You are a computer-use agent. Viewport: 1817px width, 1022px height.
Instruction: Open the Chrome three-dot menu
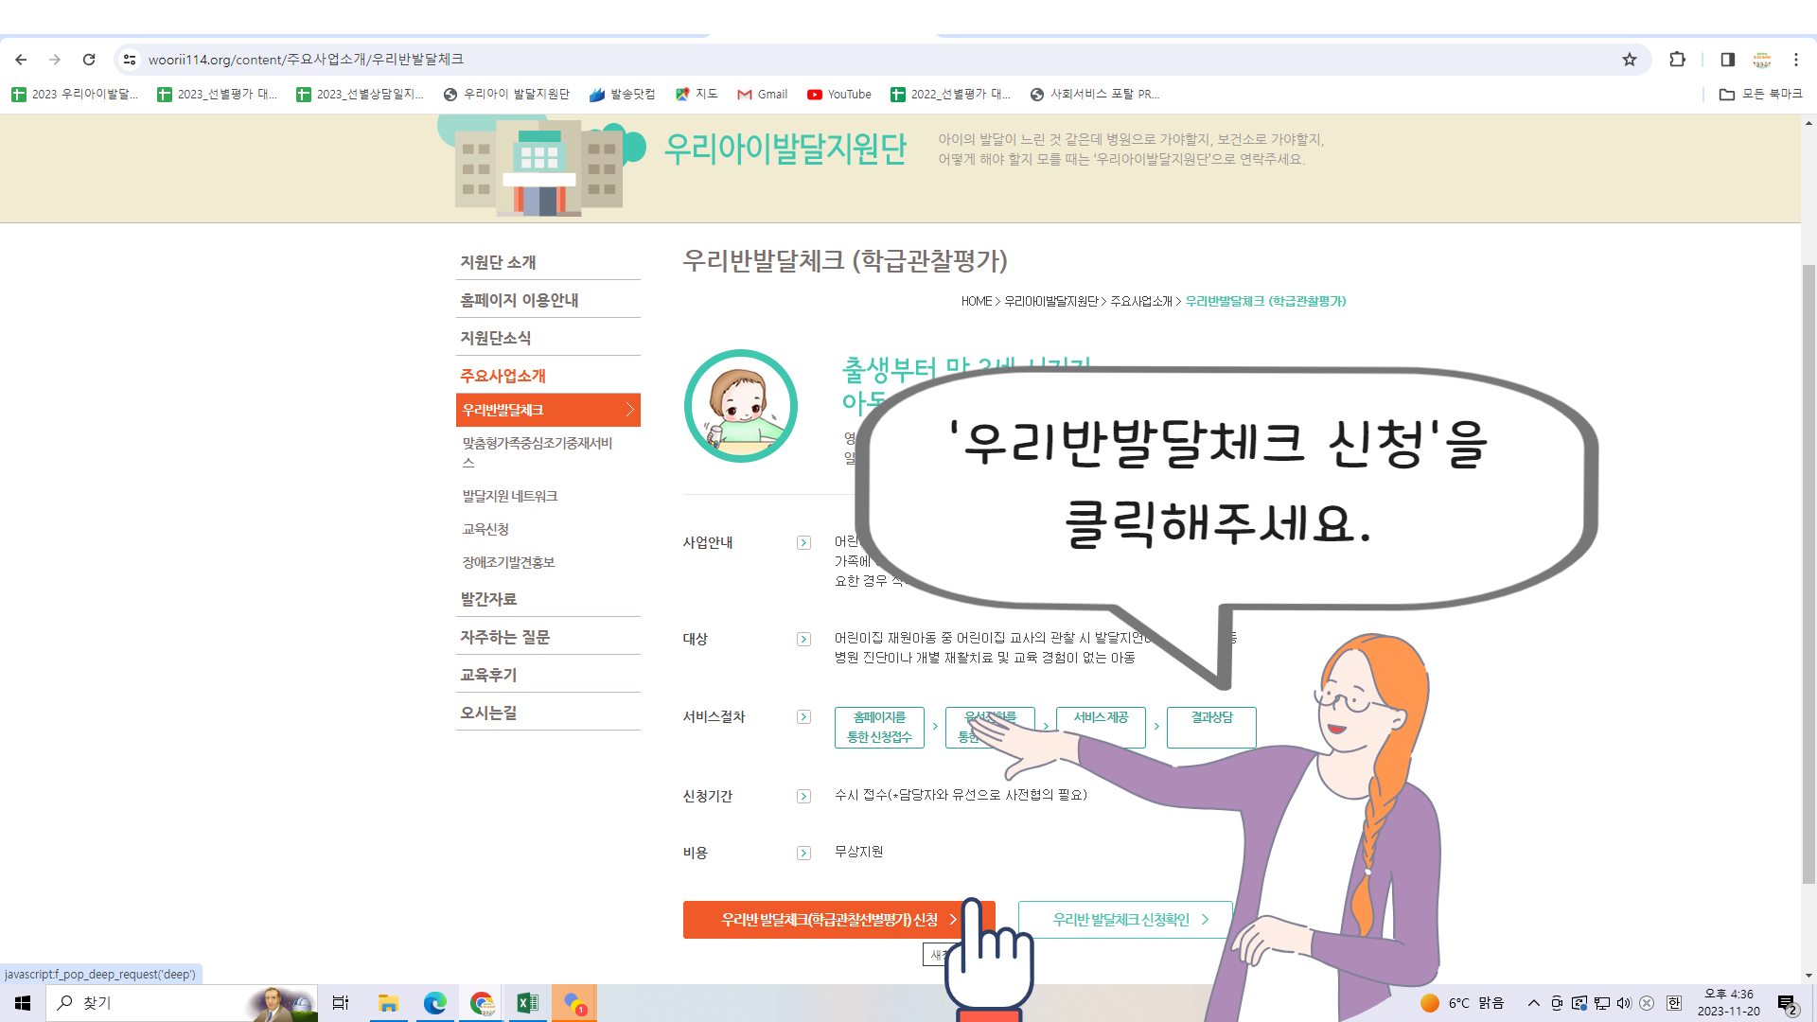pos(1795,60)
